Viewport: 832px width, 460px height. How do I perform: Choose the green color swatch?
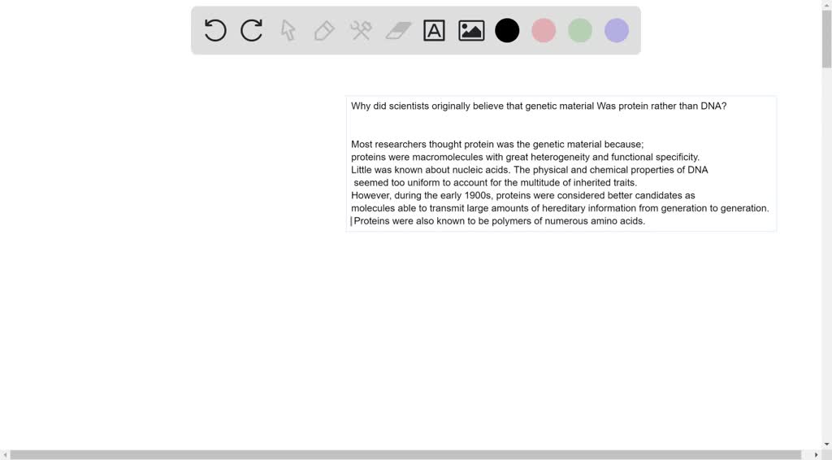[580, 30]
